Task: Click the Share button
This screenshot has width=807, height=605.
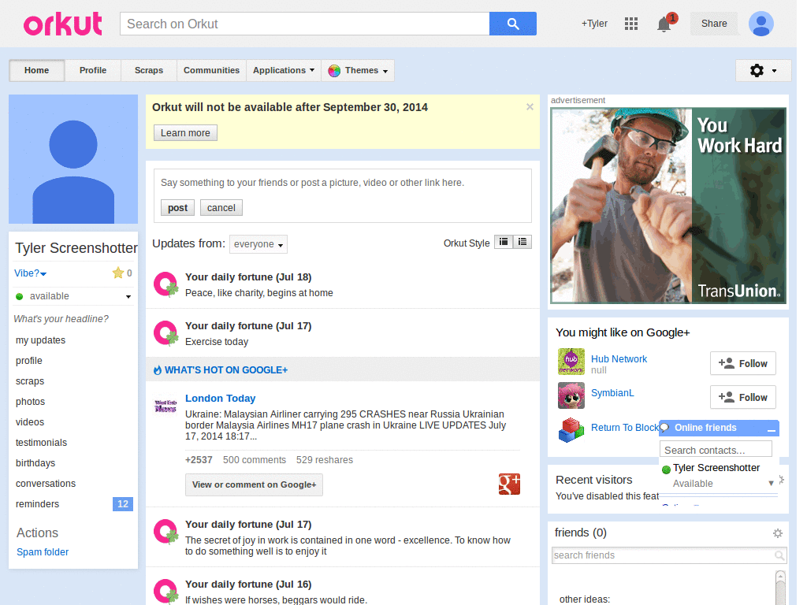Action: 714,24
